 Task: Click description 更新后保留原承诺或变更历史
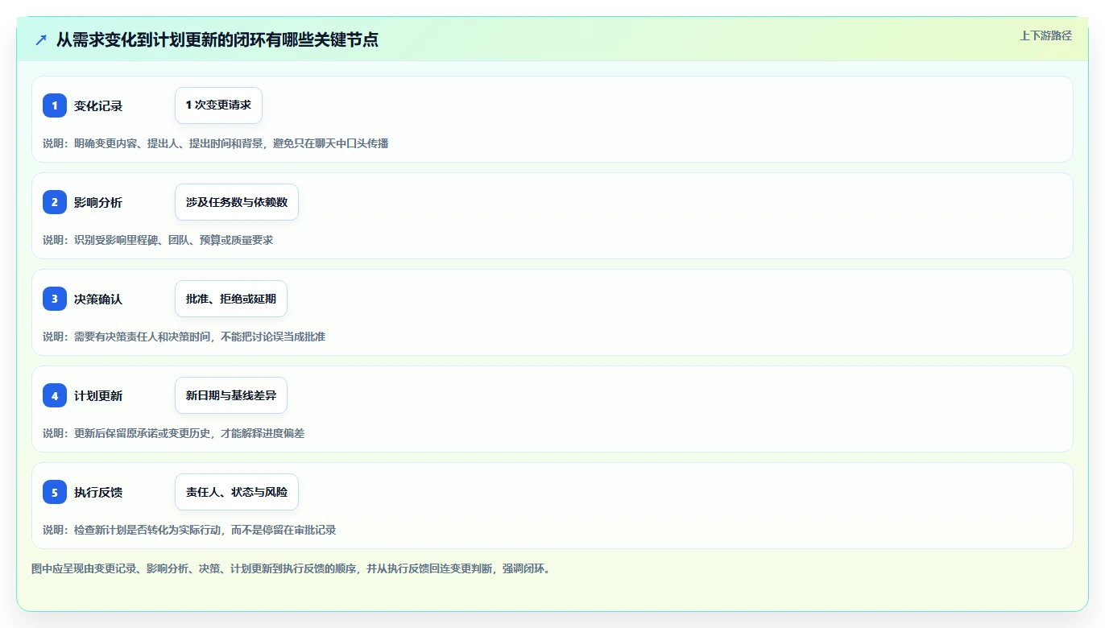[x=142, y=433]
